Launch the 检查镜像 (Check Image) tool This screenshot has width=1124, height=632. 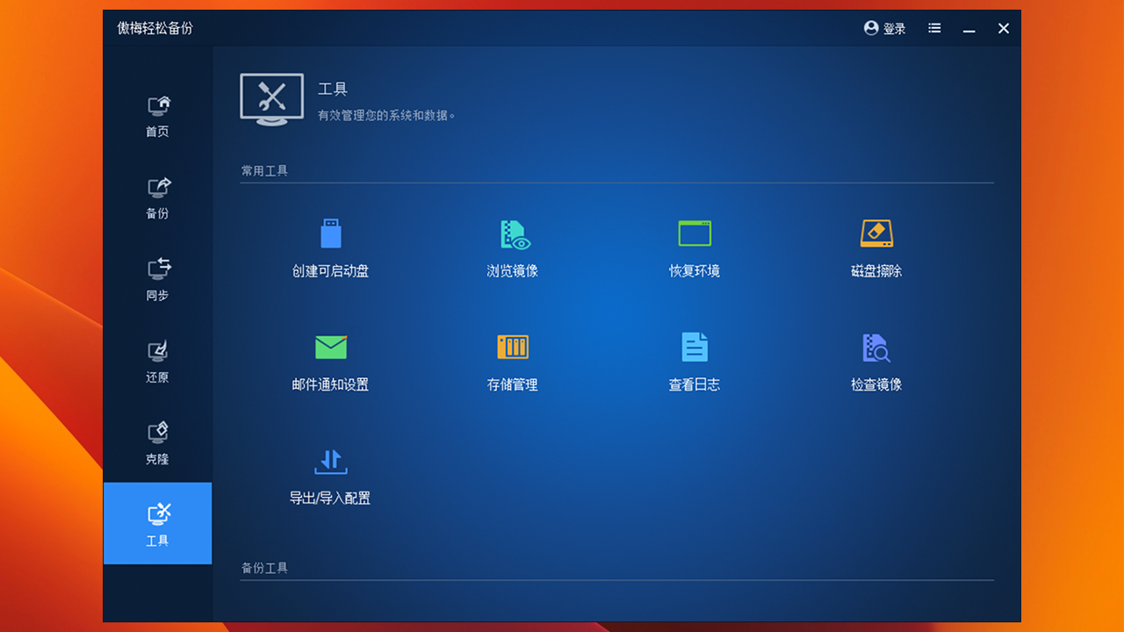point(875,362)
